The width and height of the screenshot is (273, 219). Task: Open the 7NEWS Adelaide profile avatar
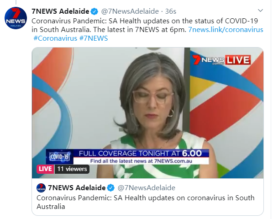click(16, 18)
